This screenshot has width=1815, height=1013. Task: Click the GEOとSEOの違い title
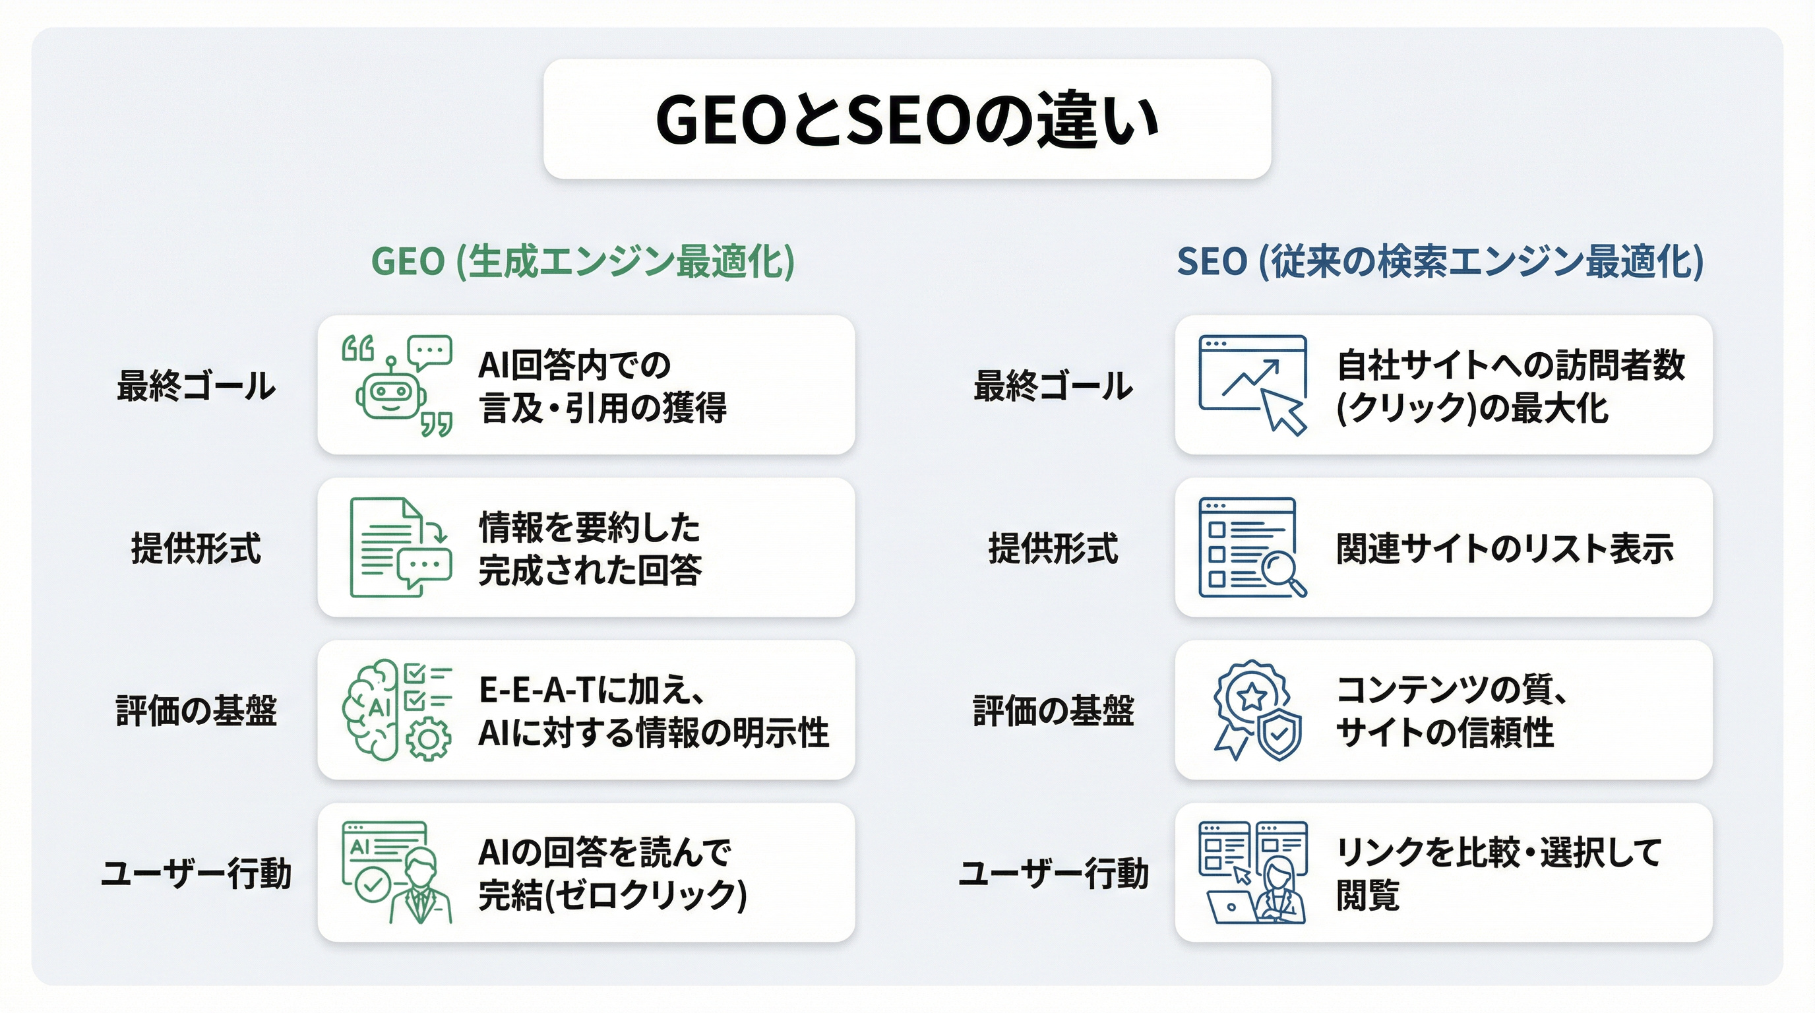pyautogui.click(x=907, y=119)
